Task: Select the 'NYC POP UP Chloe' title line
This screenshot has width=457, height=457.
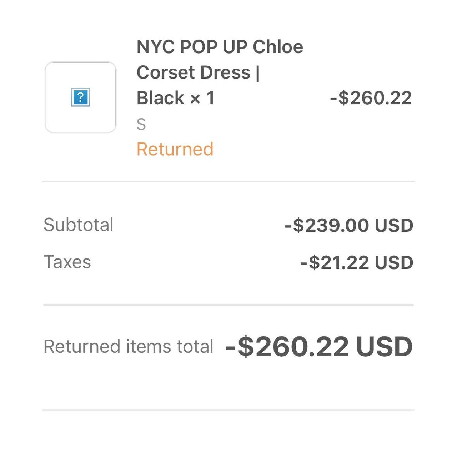Action: (220, 47)
